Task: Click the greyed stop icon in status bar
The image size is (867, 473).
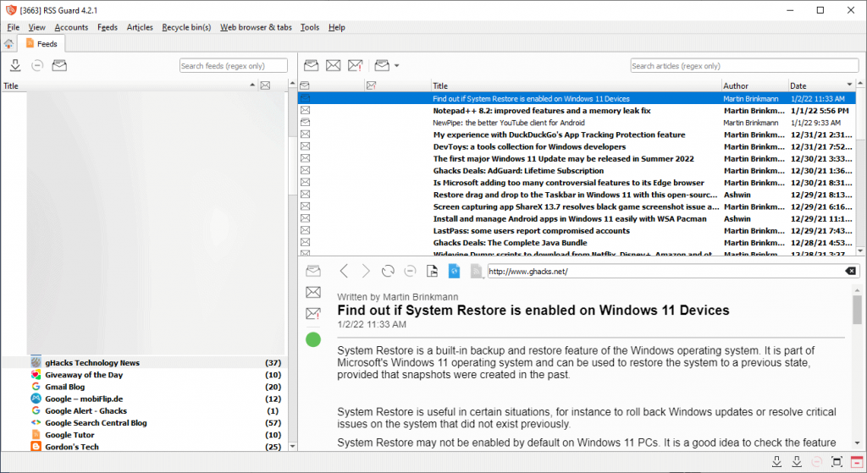Action: tap(817, 461)
